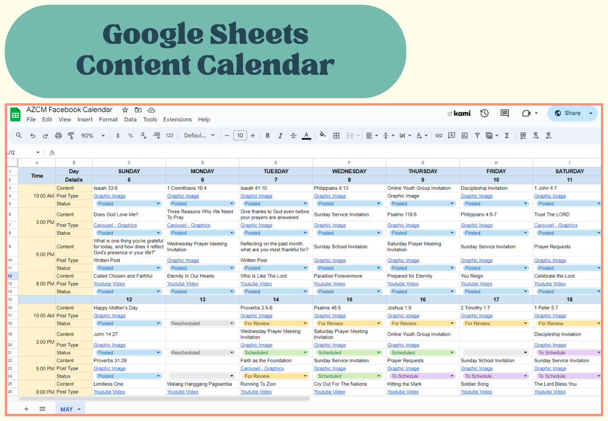The width and height of the screenshot is (608, 421).
Task: Open the Insert menu
Action: click(x=85, y=119)
